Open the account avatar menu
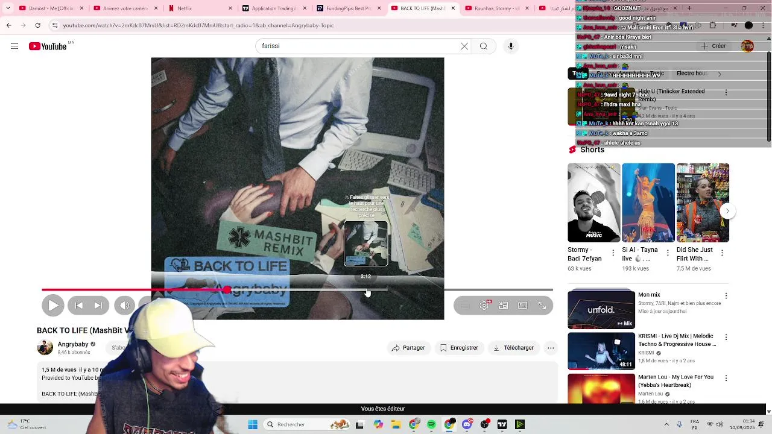The image size is (772, 434). [747, 46]
